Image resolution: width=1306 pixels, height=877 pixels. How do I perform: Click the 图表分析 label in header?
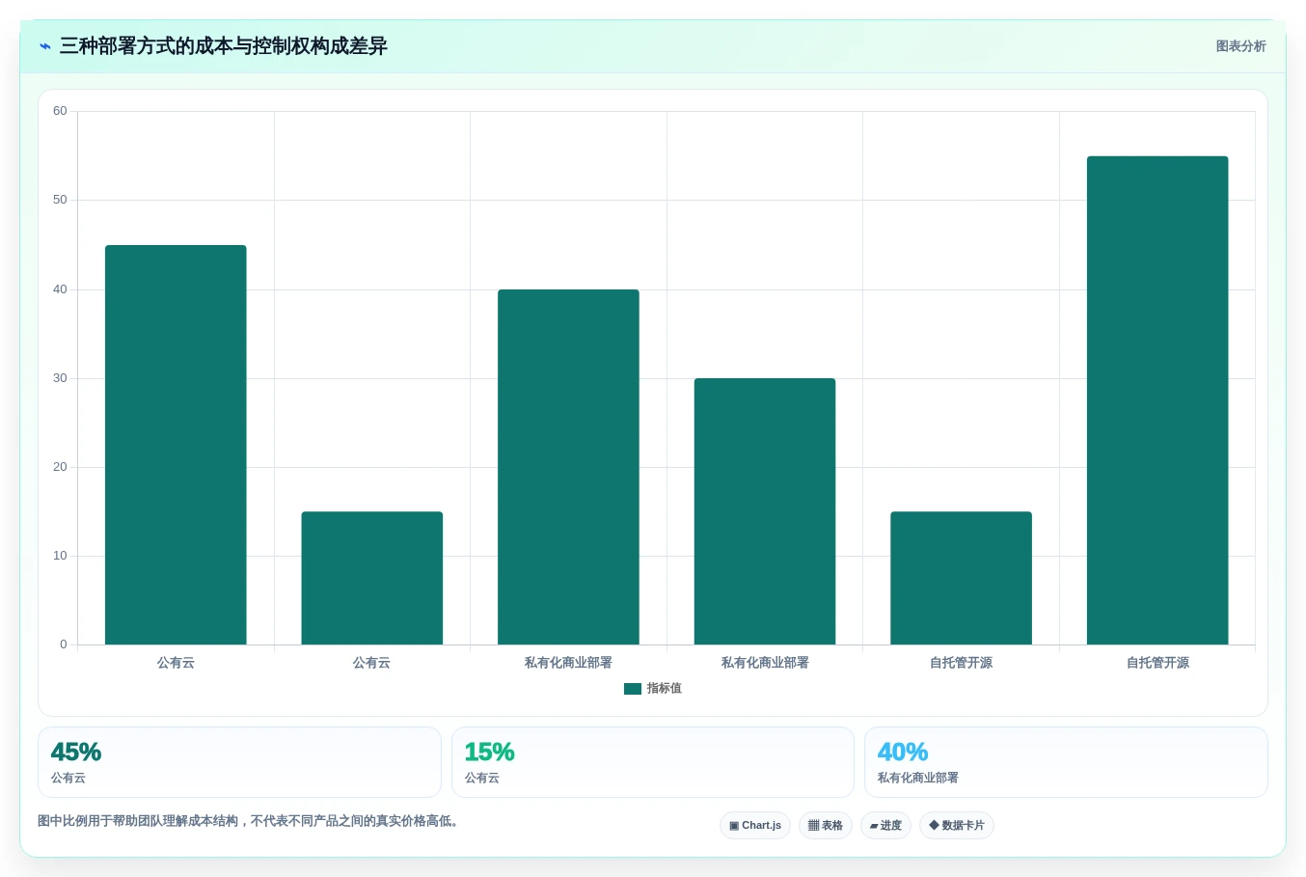coord(1240,46)
